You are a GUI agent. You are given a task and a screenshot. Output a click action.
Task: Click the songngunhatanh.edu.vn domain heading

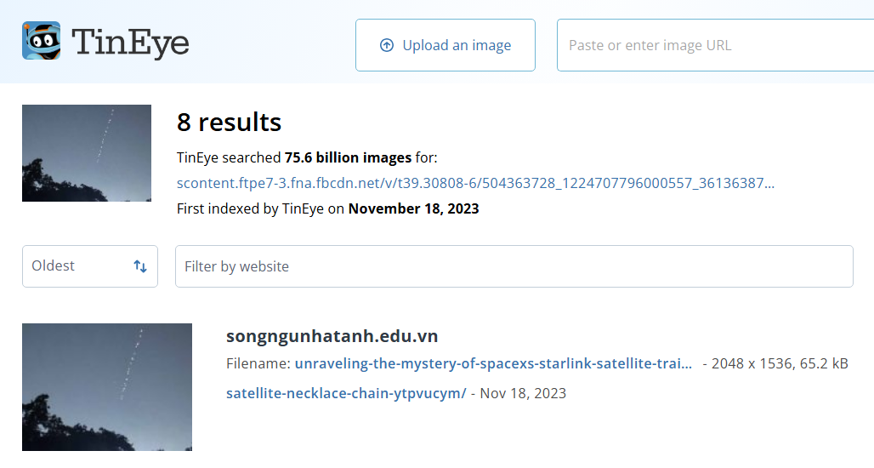tap(332, 336)
